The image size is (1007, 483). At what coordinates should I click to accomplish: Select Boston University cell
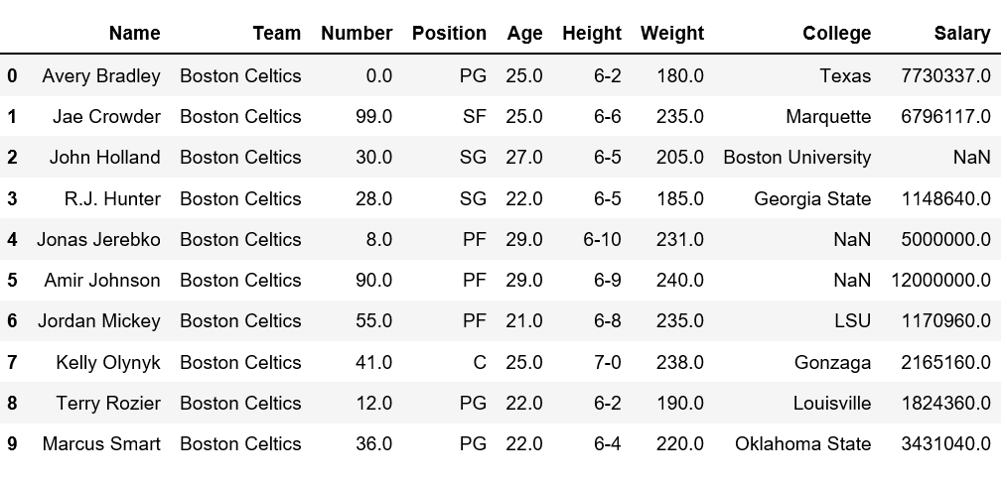point(796,157)
